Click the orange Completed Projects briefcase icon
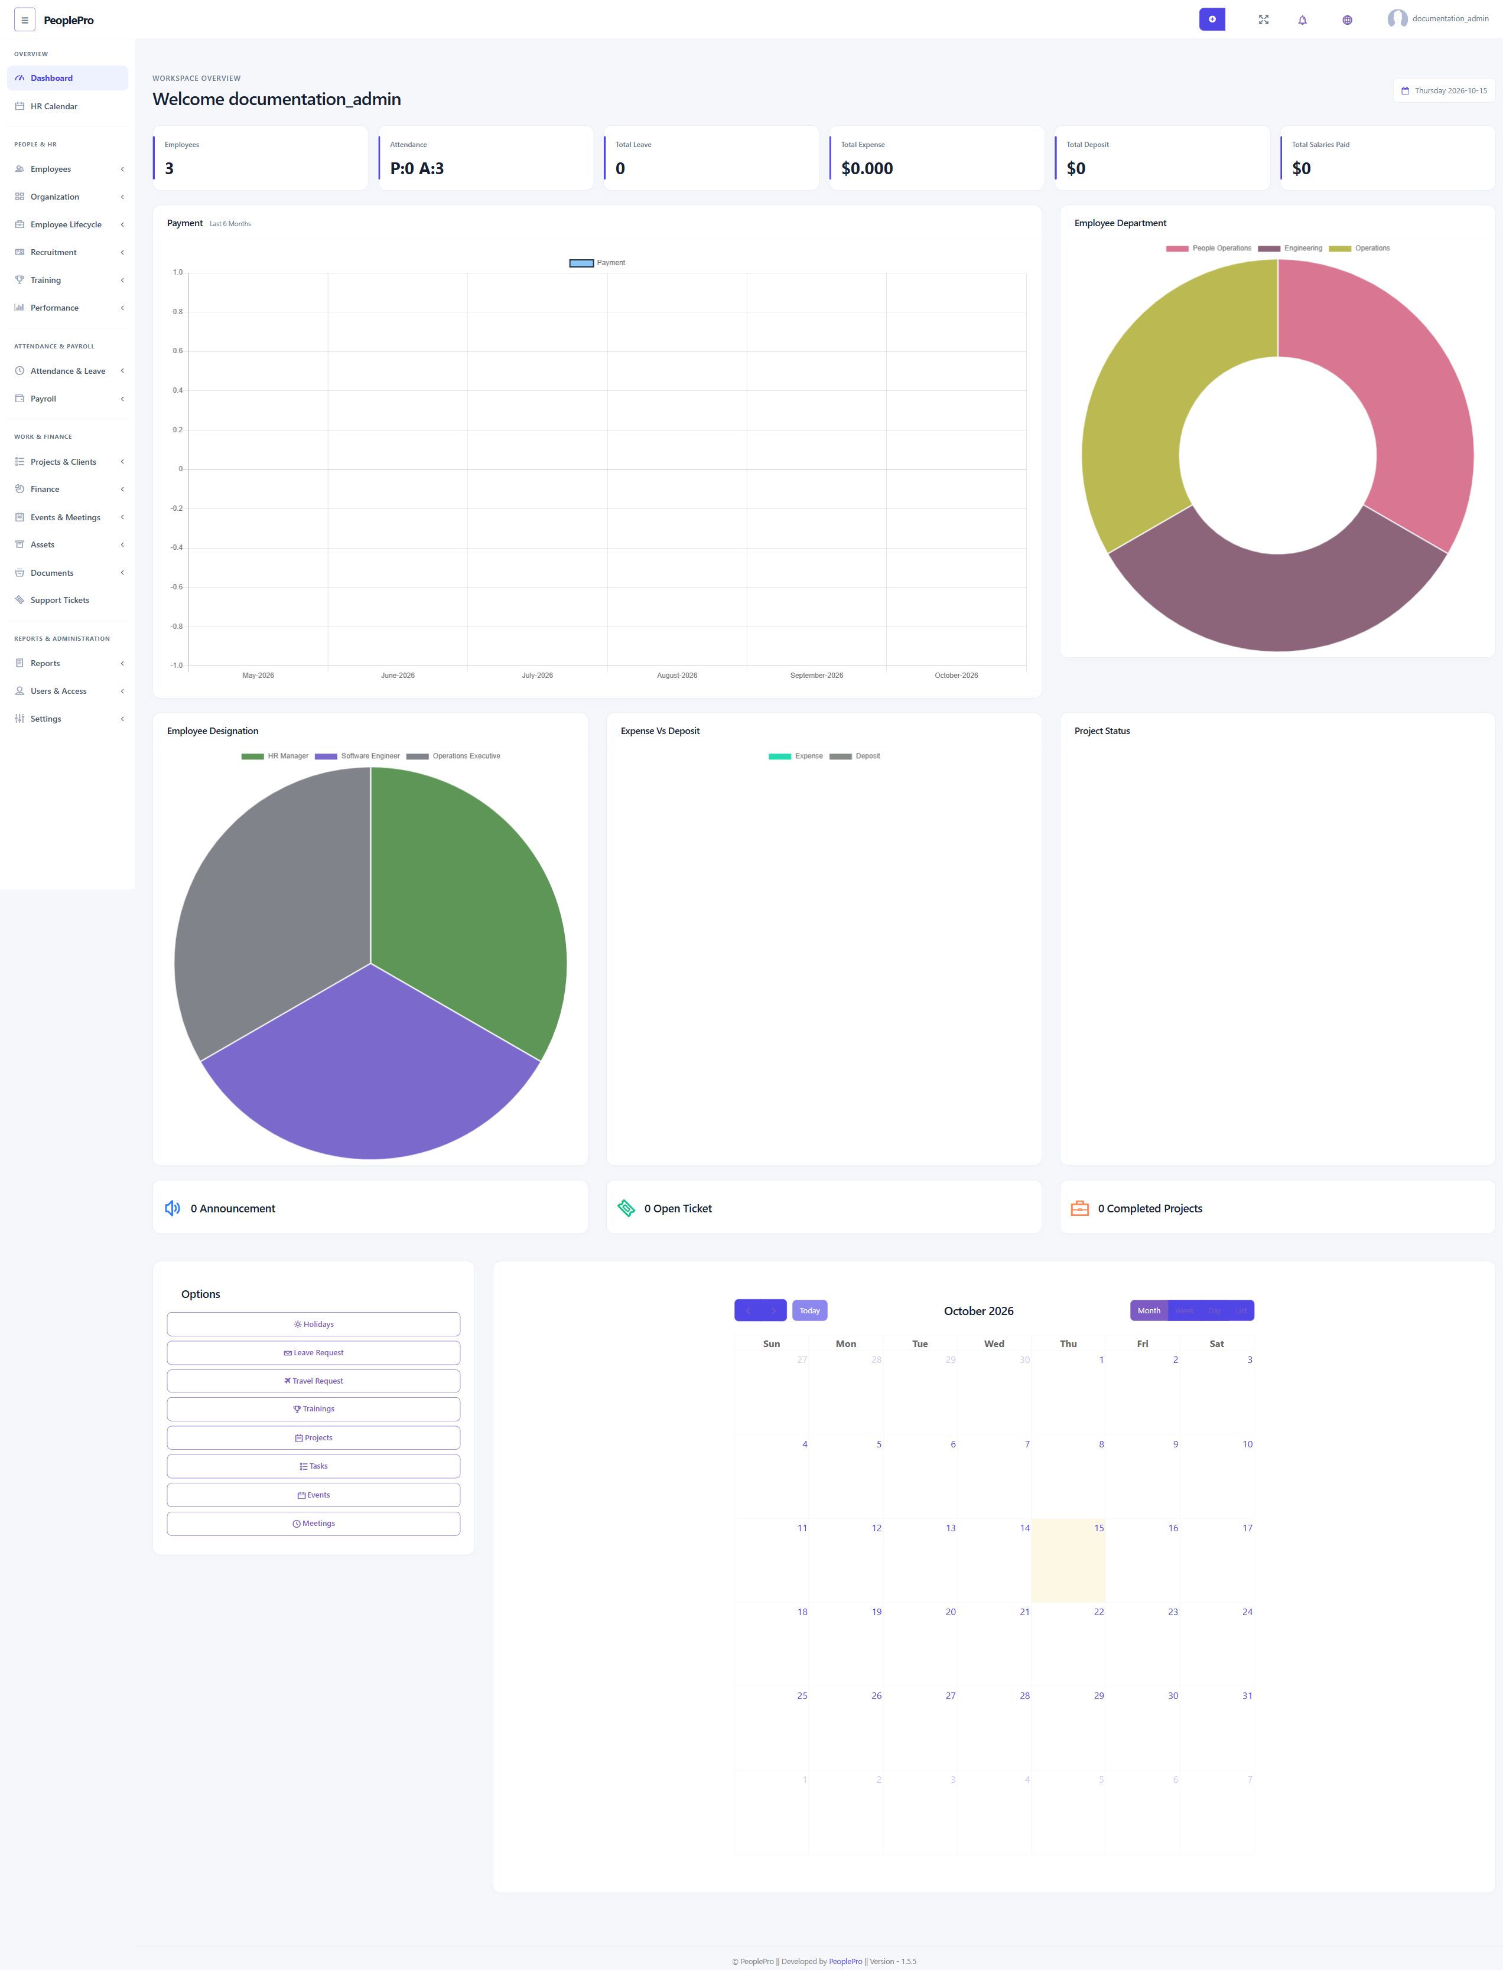 [1080, 1208]
